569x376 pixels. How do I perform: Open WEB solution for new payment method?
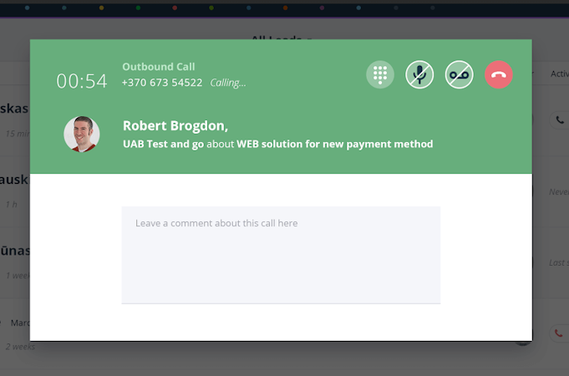click(334, 144)
